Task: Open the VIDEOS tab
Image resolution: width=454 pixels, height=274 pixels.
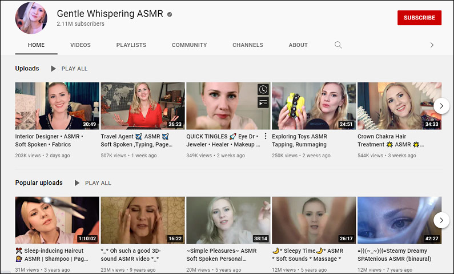Action: 81,45
